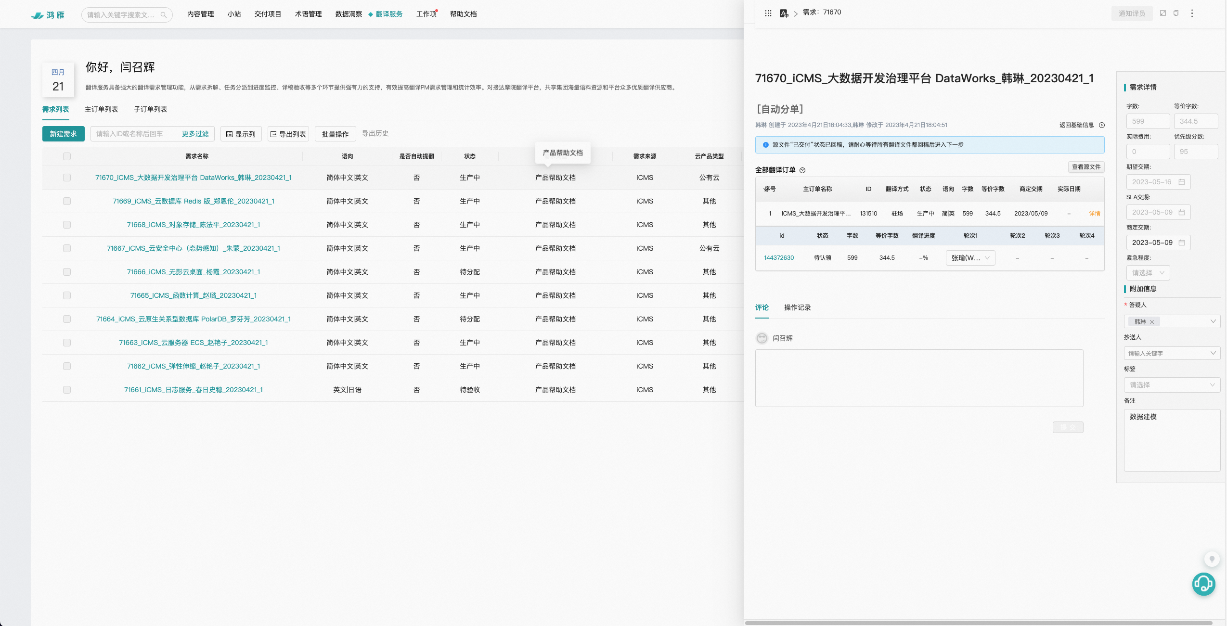Toggle the select-all header checkbox
Viewport: 1227px width, 626px height.
tap(67, 156)
